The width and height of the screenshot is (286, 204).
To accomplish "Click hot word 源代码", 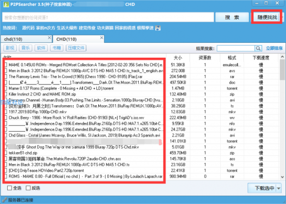I will [28, 28].
